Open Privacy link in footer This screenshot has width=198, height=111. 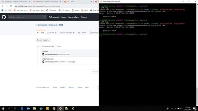(62, 87)
